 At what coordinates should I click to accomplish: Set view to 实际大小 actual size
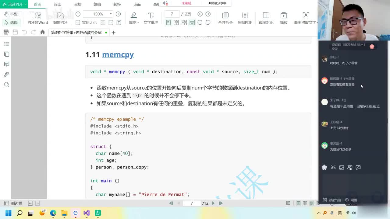pos(86,23)
